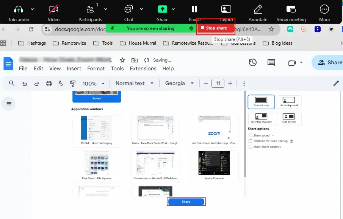The height and width of the screenshot is (219, 343).
Task: Open the Georgia font dropdown
Action: tap(179, 84)
